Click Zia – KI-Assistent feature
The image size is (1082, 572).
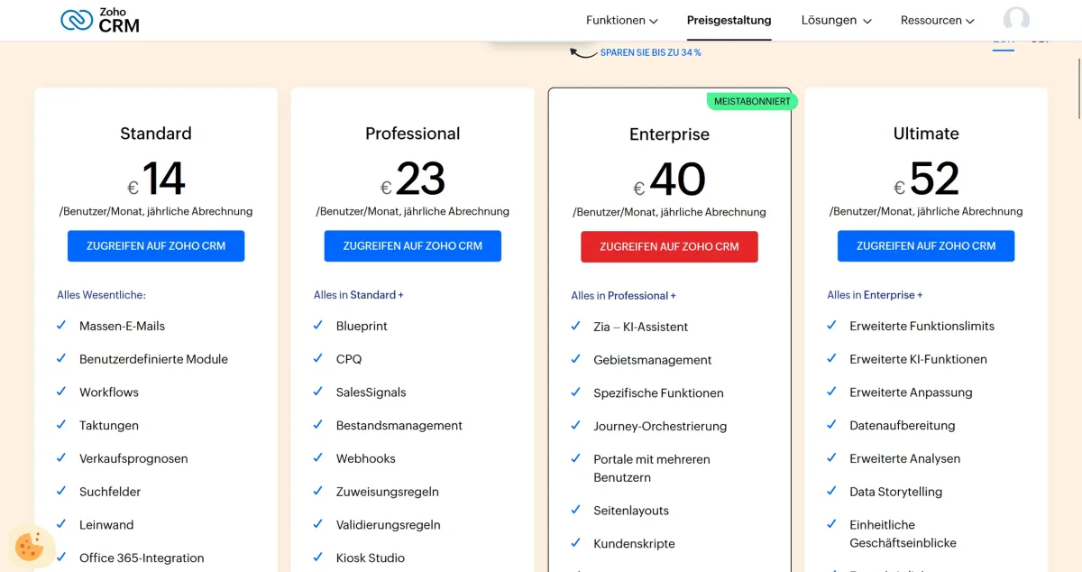tap(640, 327)
